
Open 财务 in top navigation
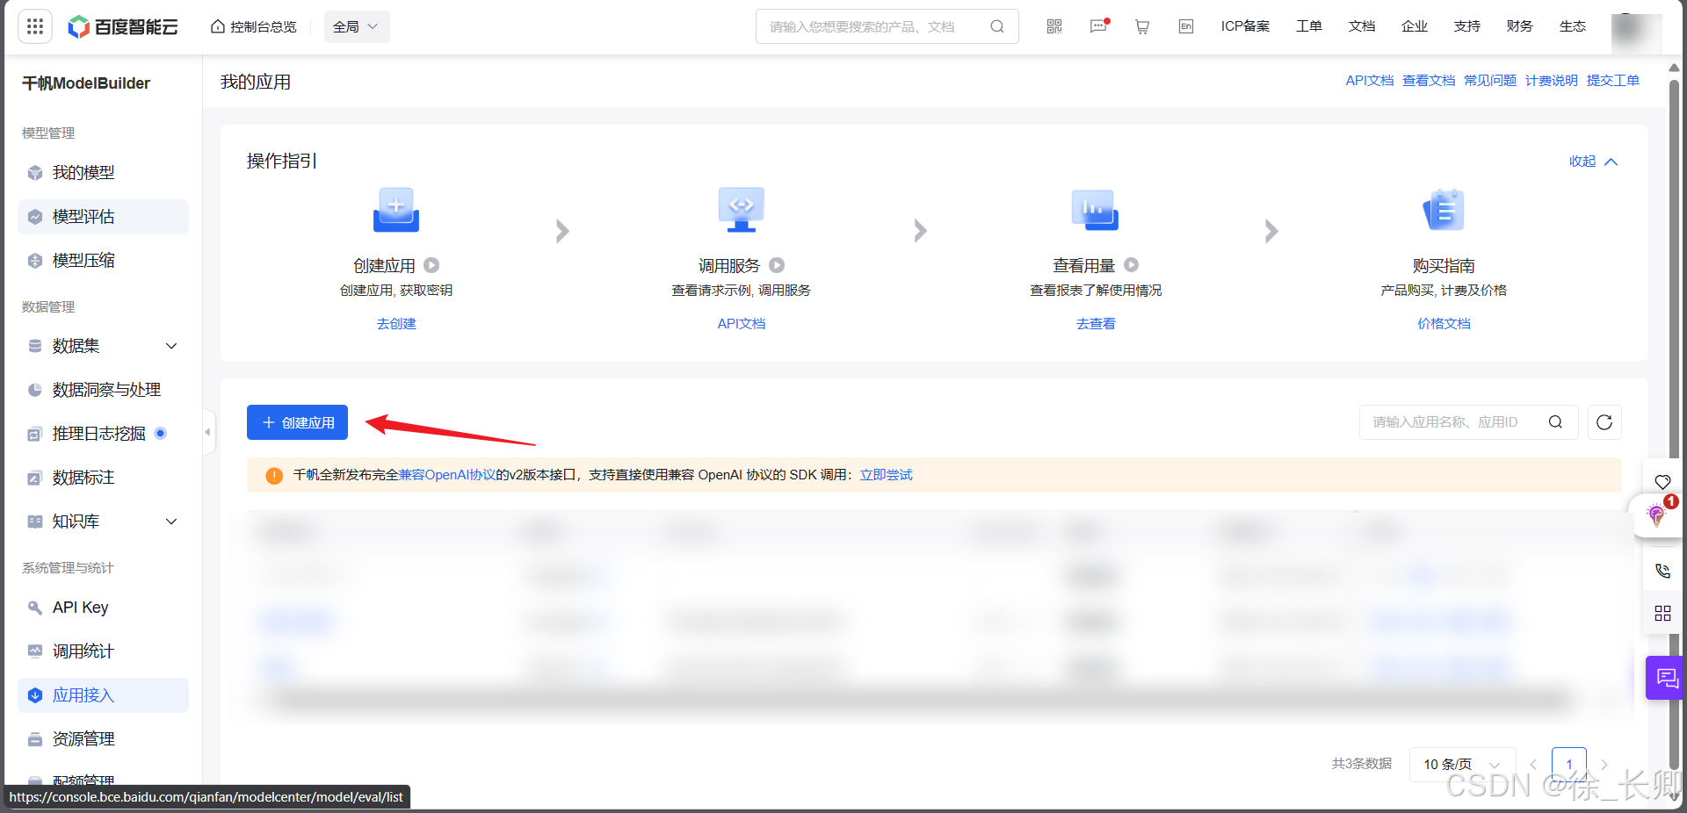pyautogui.click(x=1520, y=26)
